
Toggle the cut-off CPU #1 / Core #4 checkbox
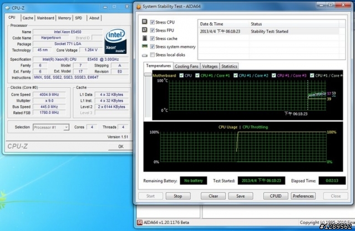(x=312, y=76)
